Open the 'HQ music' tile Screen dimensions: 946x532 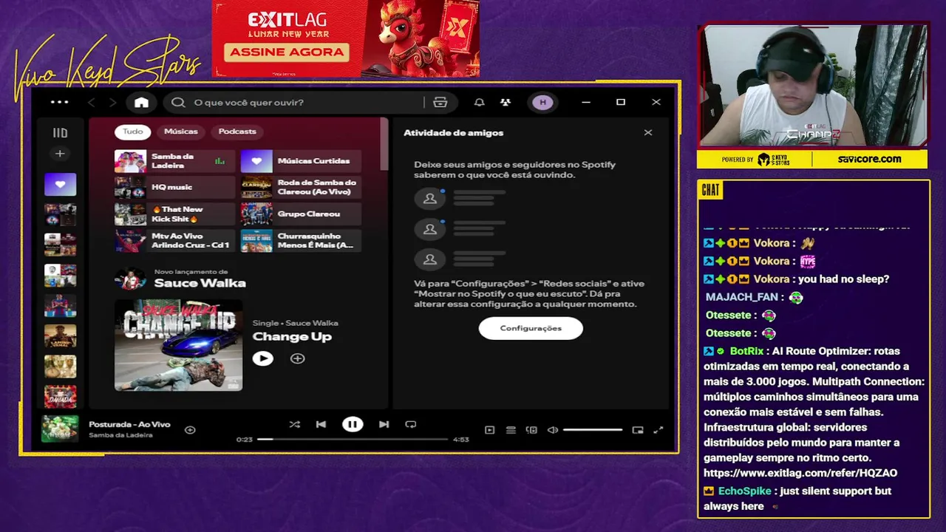(x=174, y=188)
